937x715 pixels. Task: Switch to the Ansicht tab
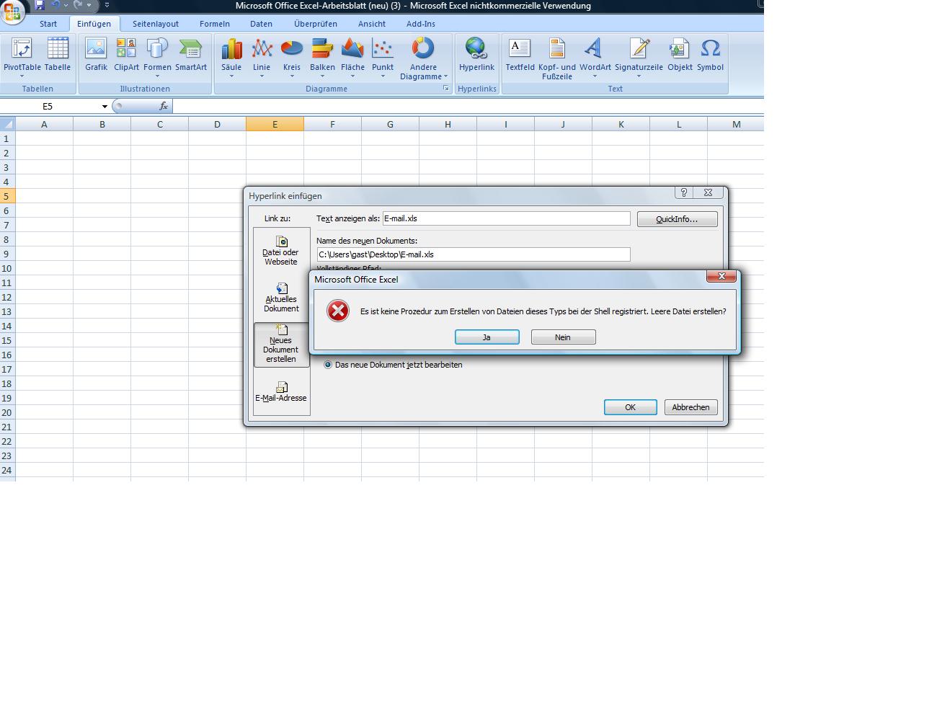(372, 24)
